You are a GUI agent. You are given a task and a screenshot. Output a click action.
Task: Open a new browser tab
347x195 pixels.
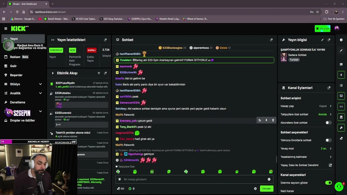point(53,4)
